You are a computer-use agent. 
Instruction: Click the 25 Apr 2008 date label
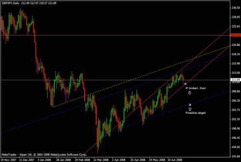(138, 160)
